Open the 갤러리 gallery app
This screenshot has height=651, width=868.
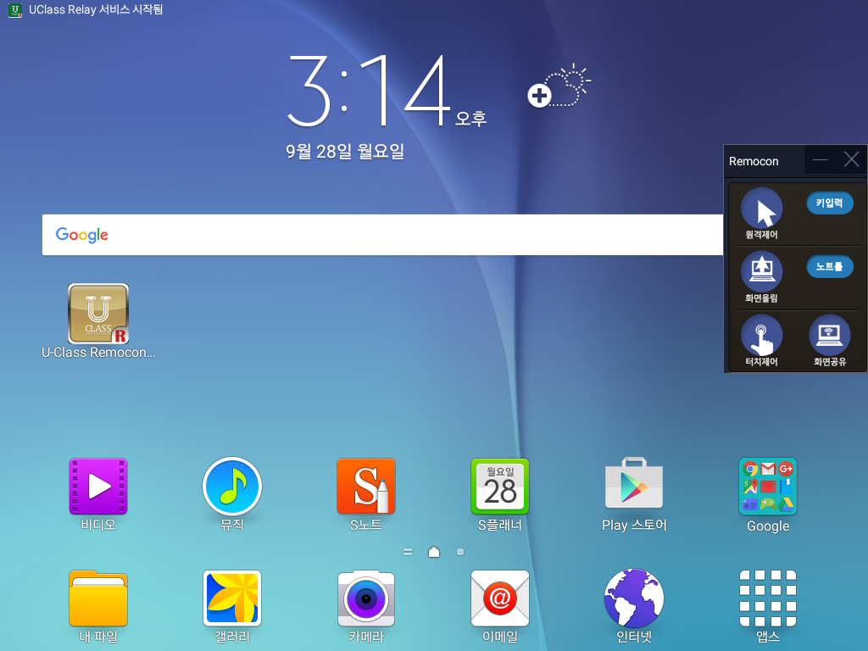(x=232, y=598)
